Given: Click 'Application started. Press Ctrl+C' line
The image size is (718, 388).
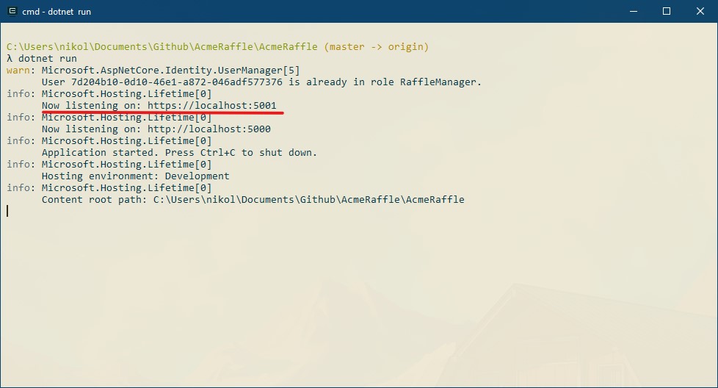Looking at the screenshot, I should click(179, 153).
